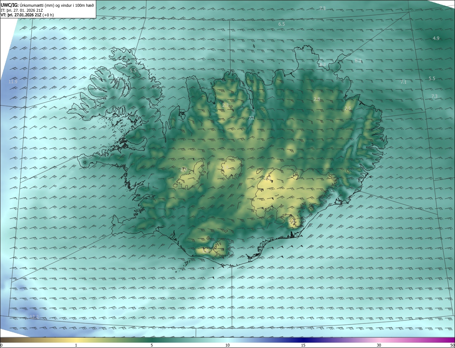The image size is (455, 348).
Task: Click the 12.2 value label in the southwest ocean
Action: tap(34, 317)
